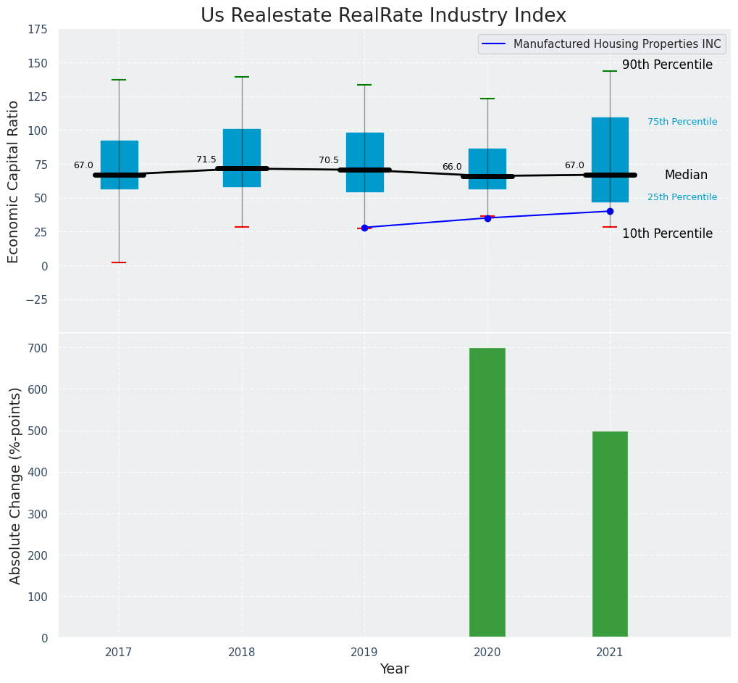
Task: Click the 2018 blue box in the boxplot
Action: [242, 149]
